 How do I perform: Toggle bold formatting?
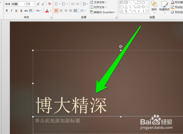(7, 11)
